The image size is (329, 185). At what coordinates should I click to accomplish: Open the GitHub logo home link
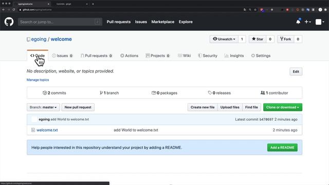pos(9,22)
